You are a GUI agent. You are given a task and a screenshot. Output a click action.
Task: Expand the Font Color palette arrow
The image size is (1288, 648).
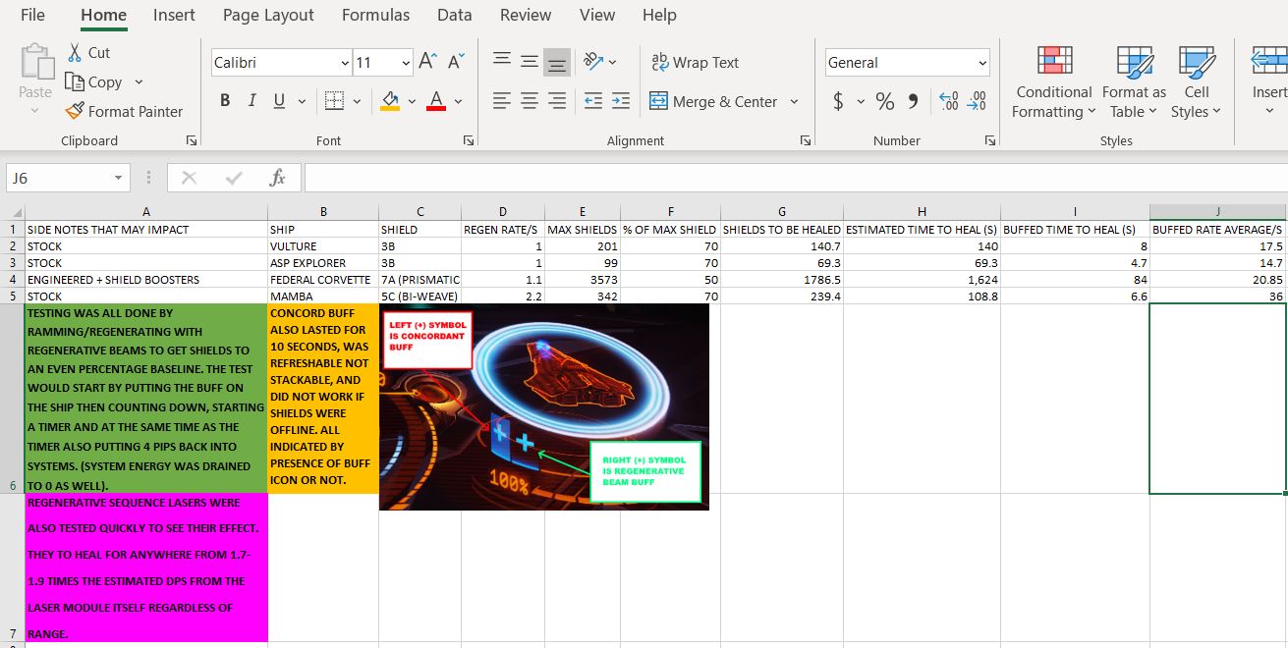458,101
